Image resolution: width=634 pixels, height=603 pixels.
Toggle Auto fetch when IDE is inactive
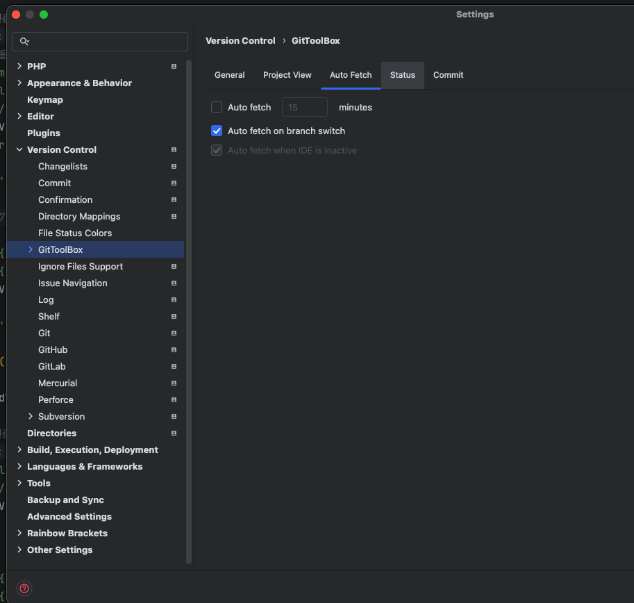tap(217, 150)
